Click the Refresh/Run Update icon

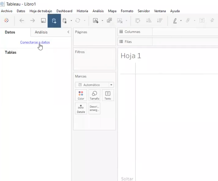pyautogui.click(x=78, y=21)
